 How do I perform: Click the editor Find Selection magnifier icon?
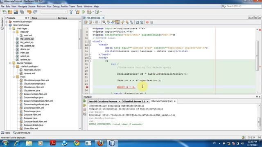tap(104, 22)
